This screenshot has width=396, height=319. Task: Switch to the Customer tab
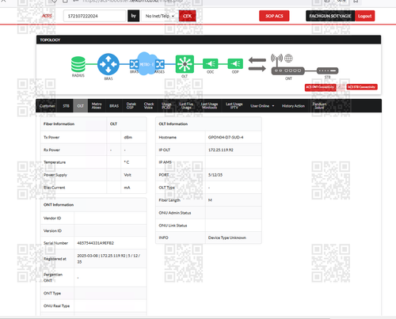(x=48, y=106)
